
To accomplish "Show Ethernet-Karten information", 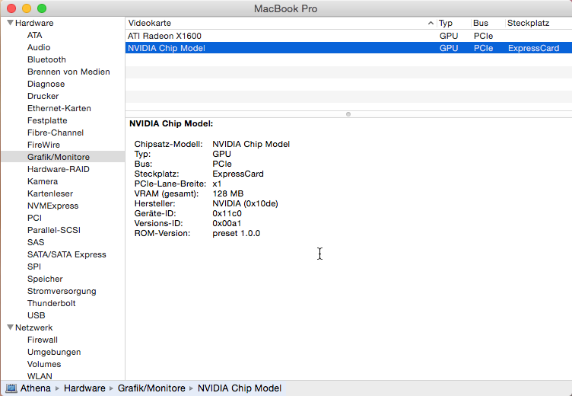I will (x=59, y=108).
